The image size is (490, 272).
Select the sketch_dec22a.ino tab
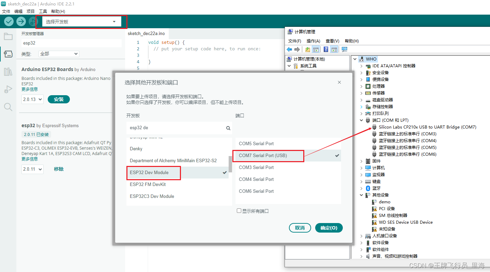pyautogui.click(x=146, y=34)
